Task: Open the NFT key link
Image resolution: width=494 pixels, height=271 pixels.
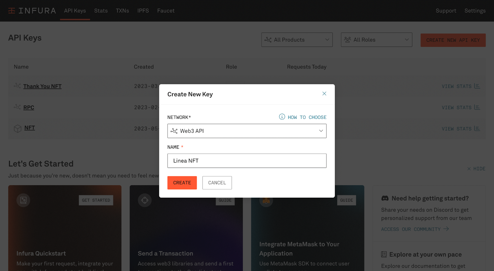Action: [30, 127]
